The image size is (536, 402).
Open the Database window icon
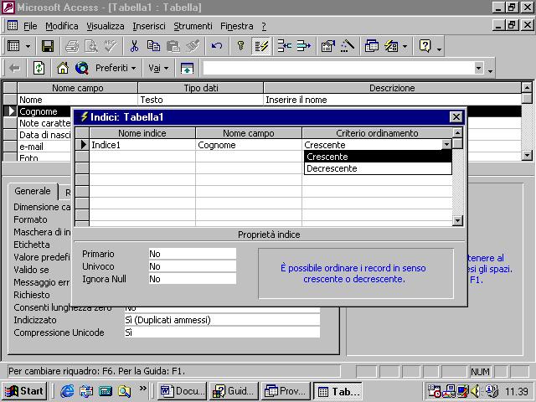372,46
